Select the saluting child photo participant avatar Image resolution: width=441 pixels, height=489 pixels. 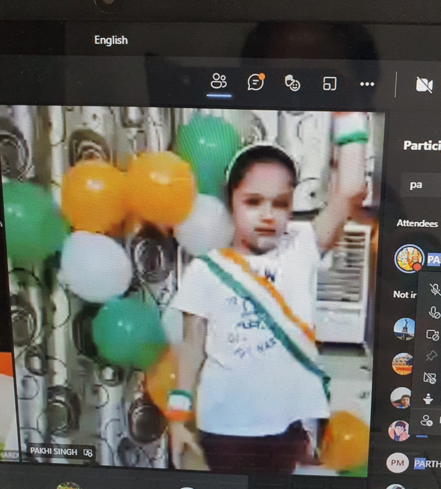(401, 397)
